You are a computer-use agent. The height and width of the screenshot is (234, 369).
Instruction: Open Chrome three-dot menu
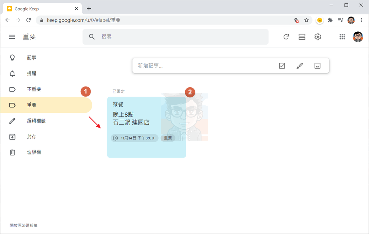(361, 20)
